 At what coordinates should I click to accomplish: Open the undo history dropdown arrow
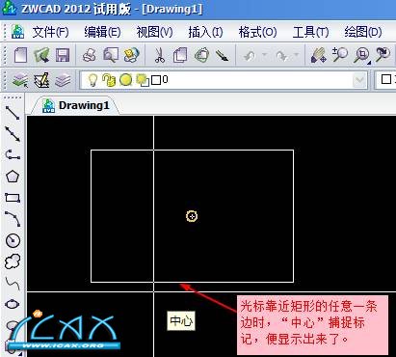(265, 55)
